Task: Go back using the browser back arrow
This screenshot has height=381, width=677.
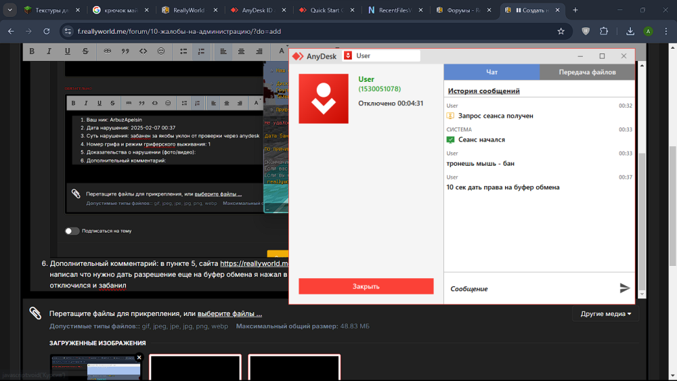Action: [x=11, y=31]
